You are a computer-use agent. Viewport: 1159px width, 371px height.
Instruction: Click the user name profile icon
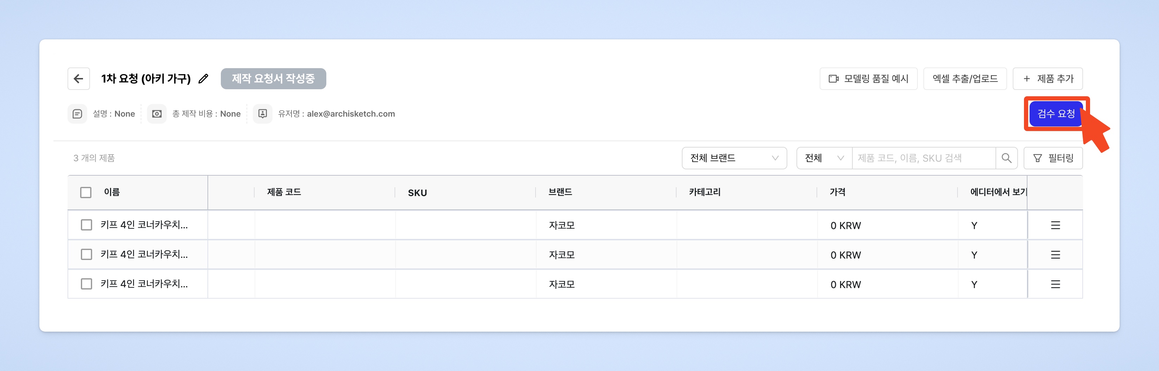click(262, 114)
